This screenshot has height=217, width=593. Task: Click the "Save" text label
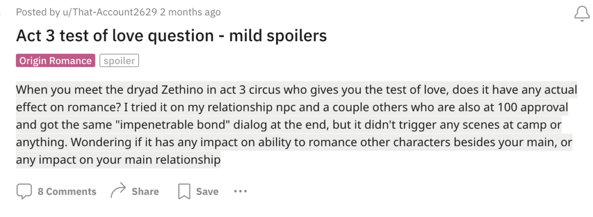click(207, 192)
